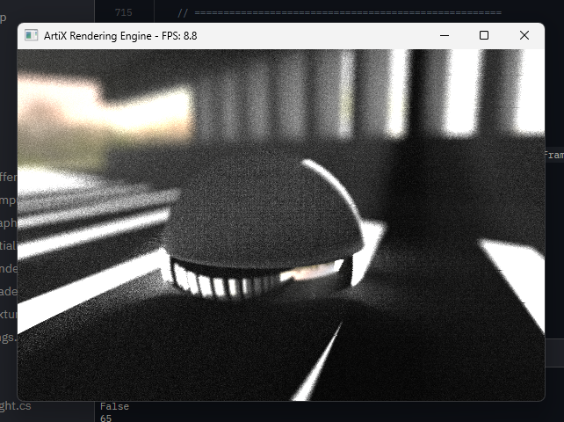This screenshot has width=564, height=422.
Task: Click line number 715 in the editor
Action: [x=123, y=12]
